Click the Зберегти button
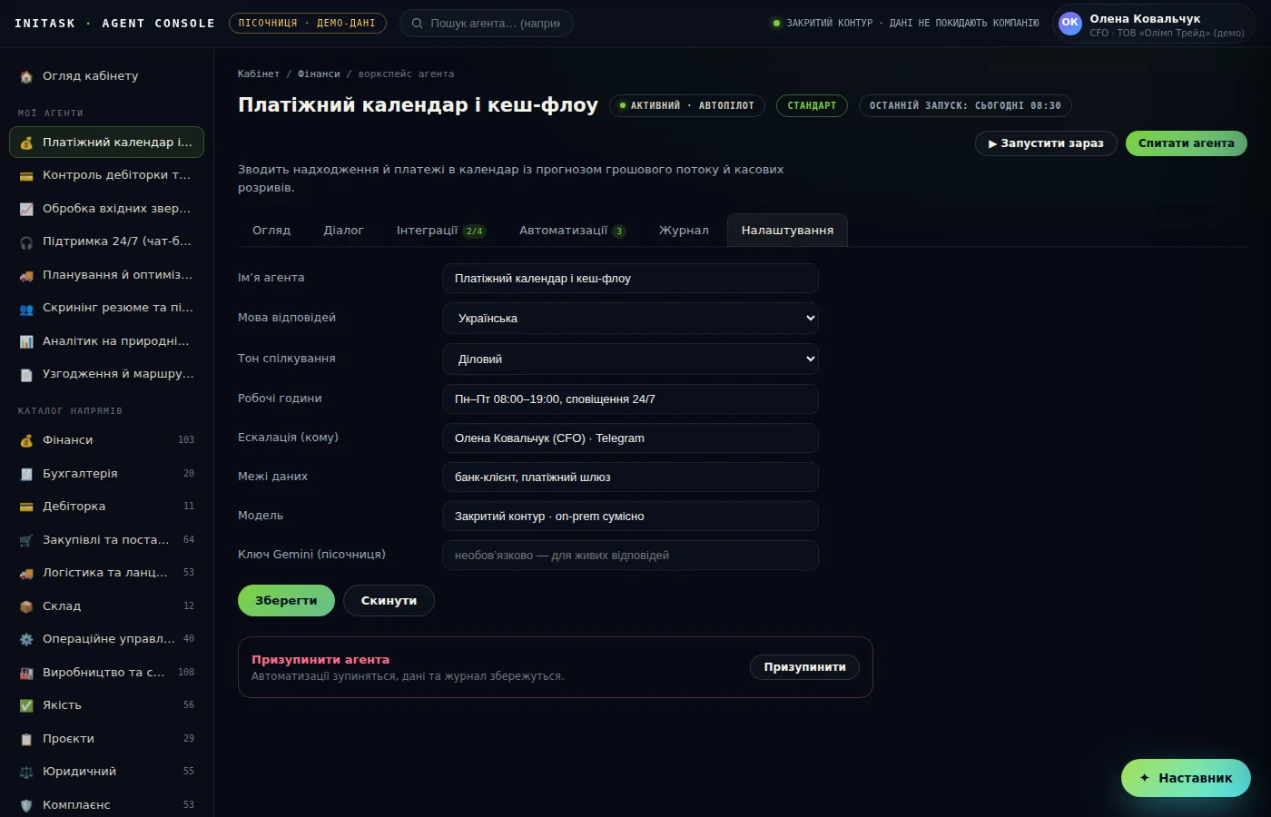 [286, 601]
